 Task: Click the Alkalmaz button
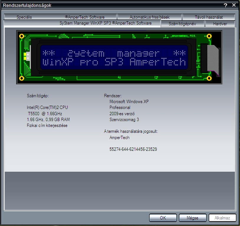coord(222,217)
